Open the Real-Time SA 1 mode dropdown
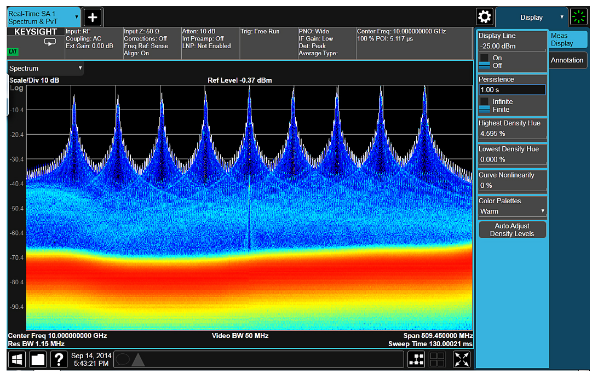The height and width of the screenshot is (373, 592). [43, 18]
